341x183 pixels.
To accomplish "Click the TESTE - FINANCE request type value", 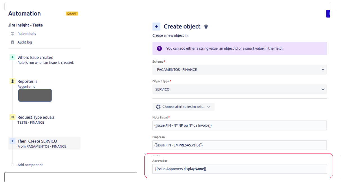I will tap(31, 123).
